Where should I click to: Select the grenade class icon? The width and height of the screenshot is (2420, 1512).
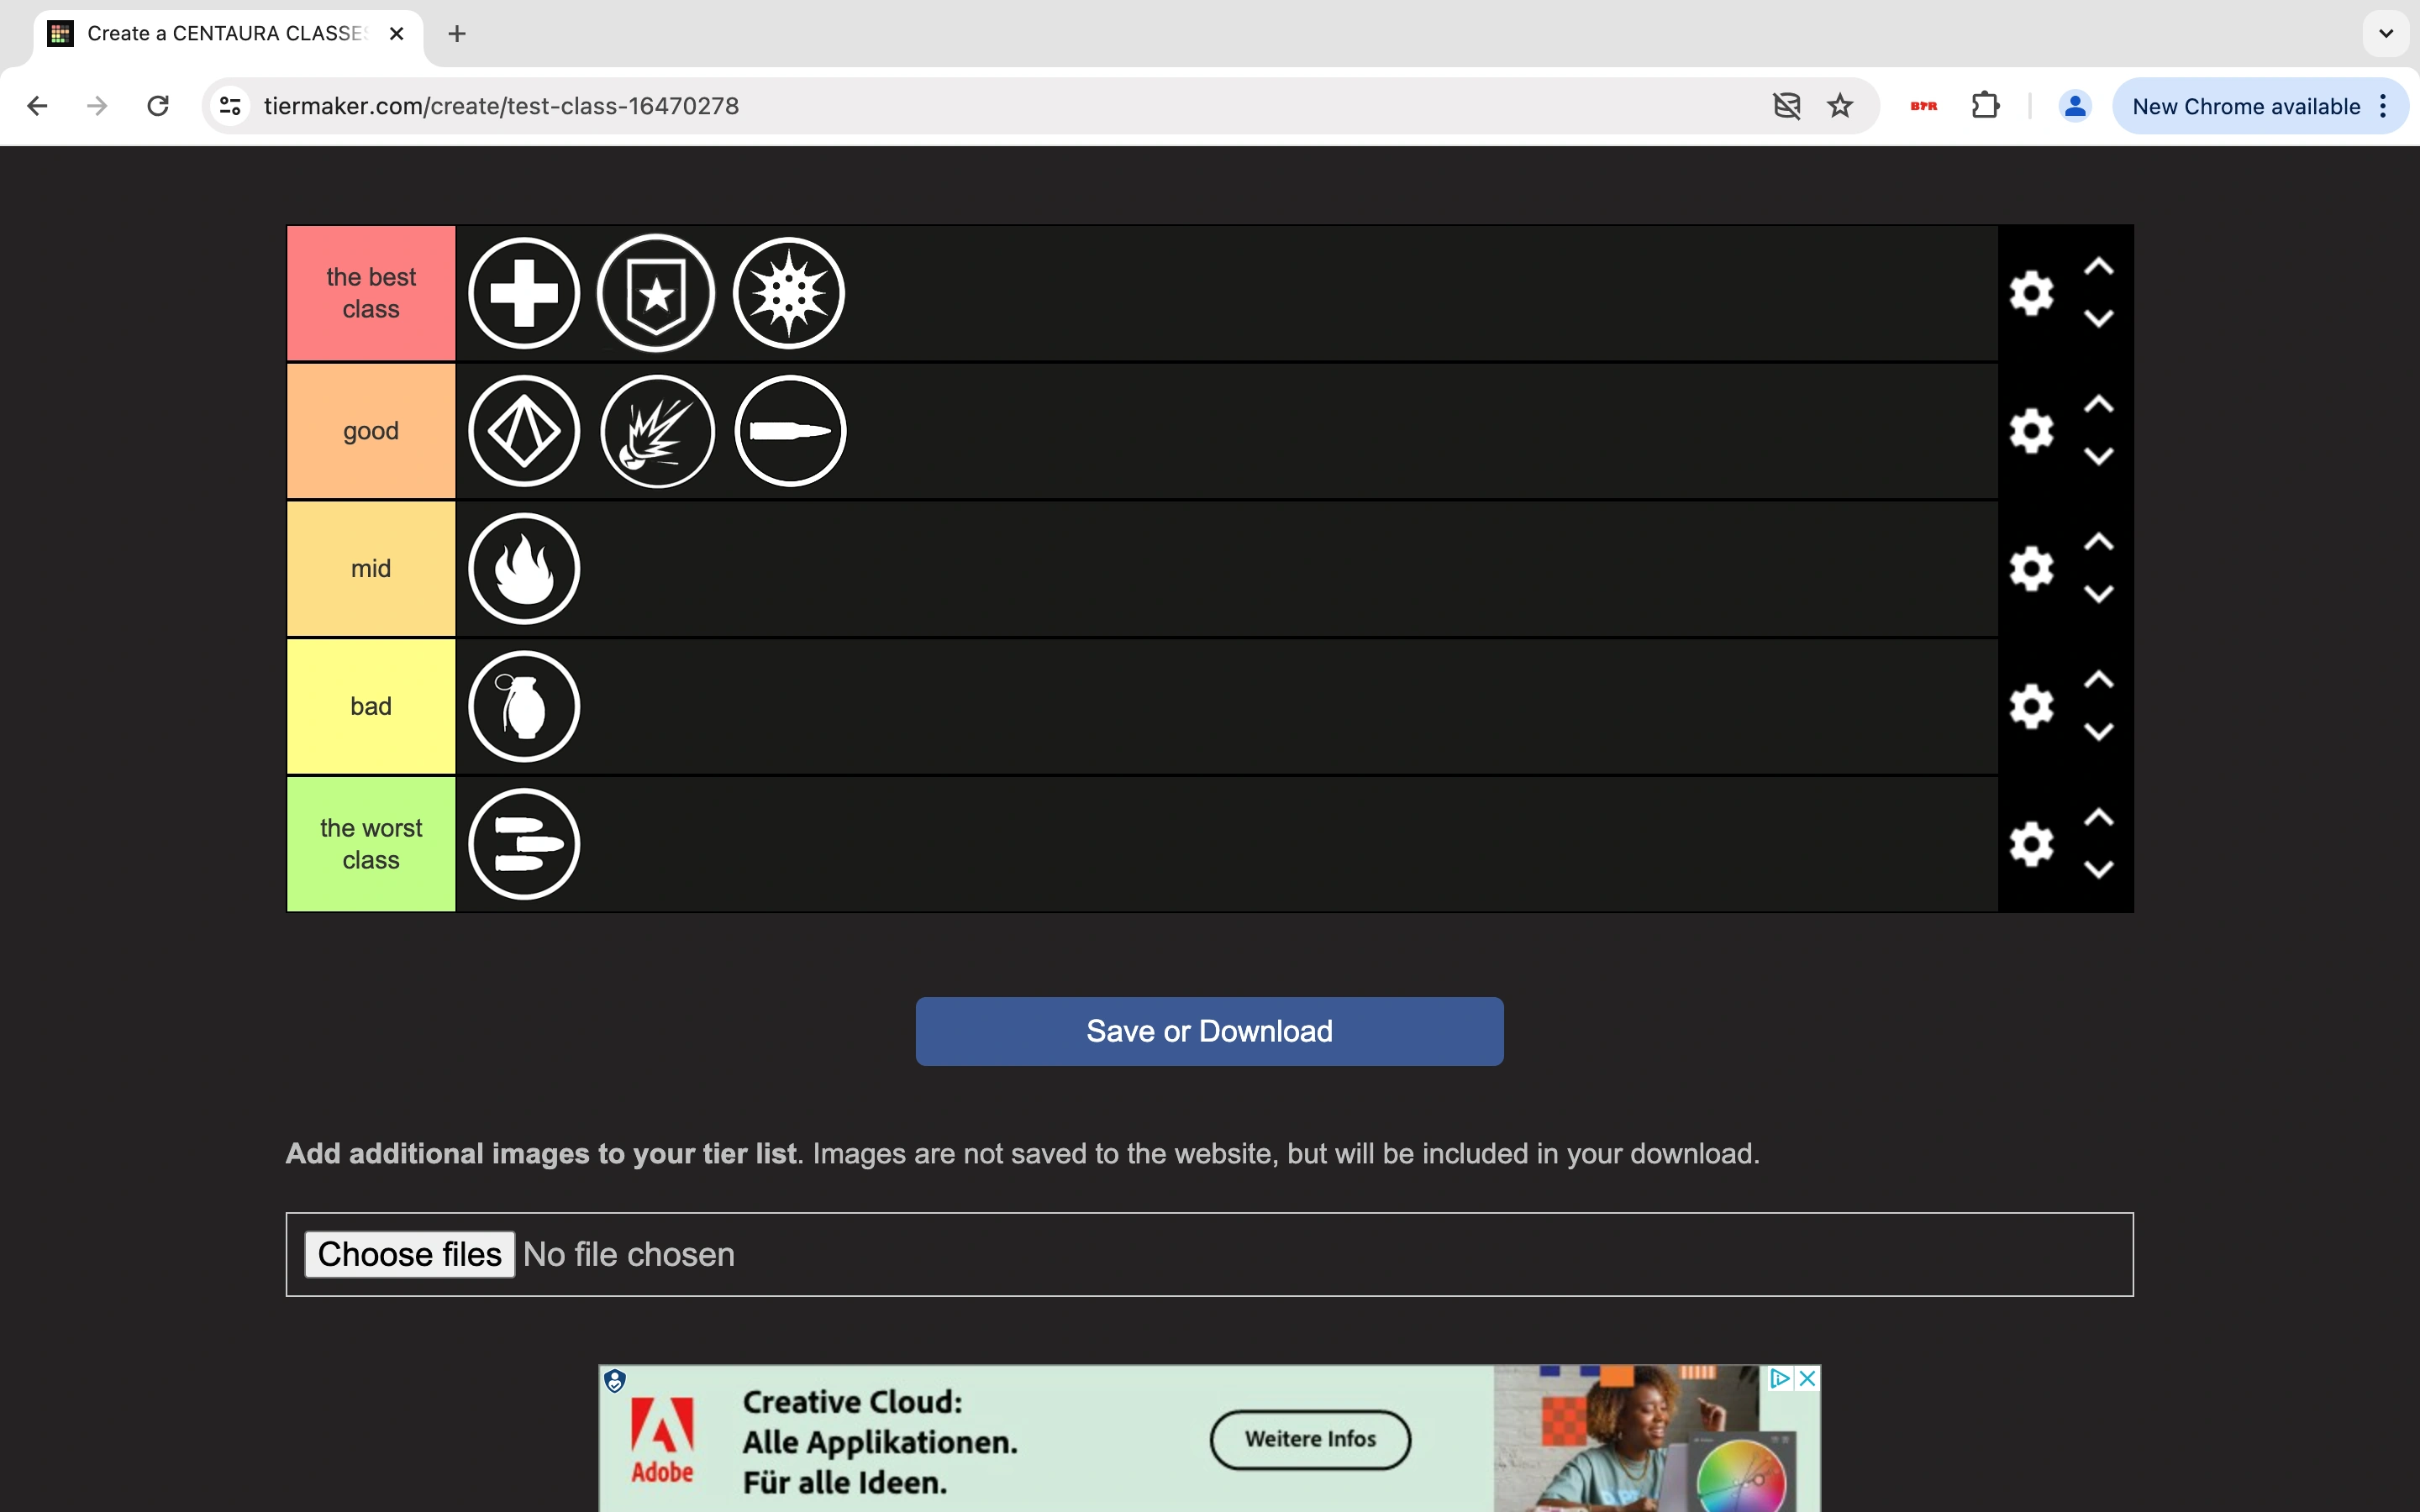(524, 706)
